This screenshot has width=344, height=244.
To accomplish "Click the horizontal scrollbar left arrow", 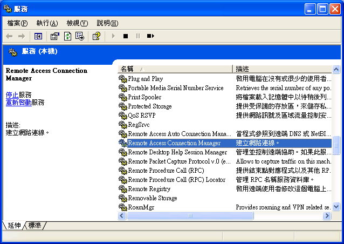I will click(122, 216).
